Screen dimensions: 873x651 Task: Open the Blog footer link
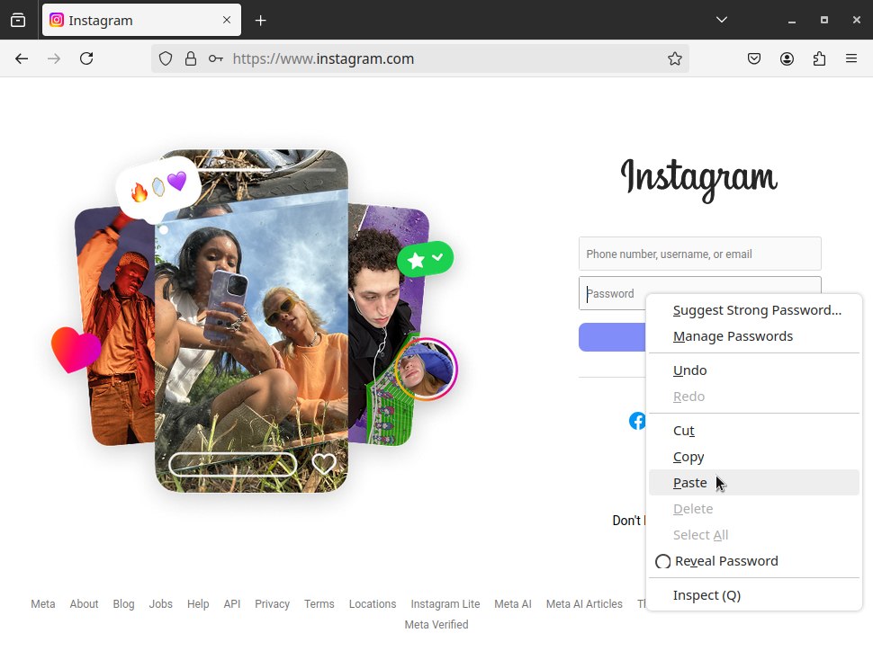[x=123, y=604]
